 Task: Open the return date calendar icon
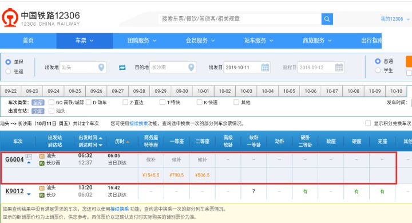[x=339, y=68]
